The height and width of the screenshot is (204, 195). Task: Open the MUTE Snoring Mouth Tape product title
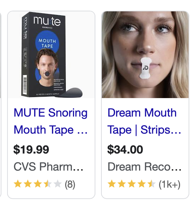[x=51, y=121]
